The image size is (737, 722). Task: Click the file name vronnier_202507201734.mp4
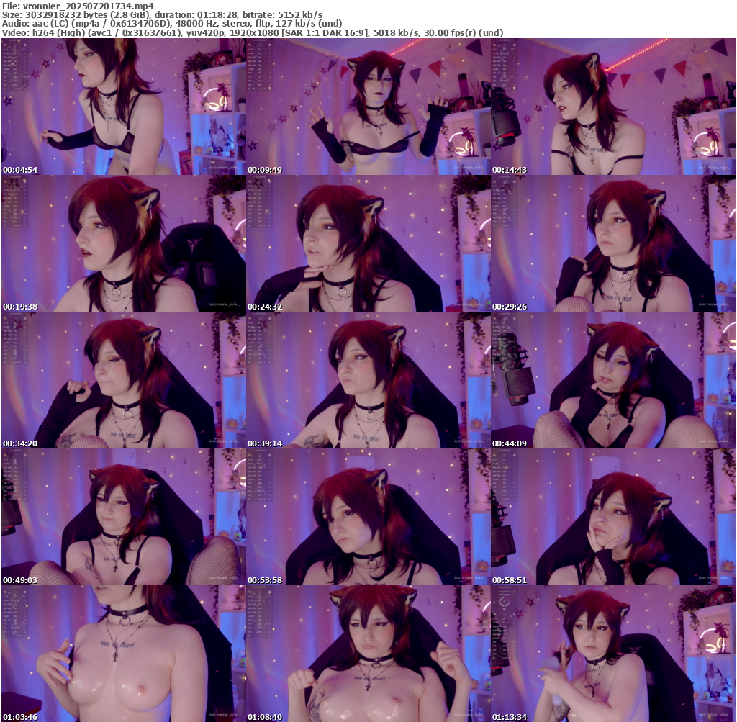[x=89, y=6]
